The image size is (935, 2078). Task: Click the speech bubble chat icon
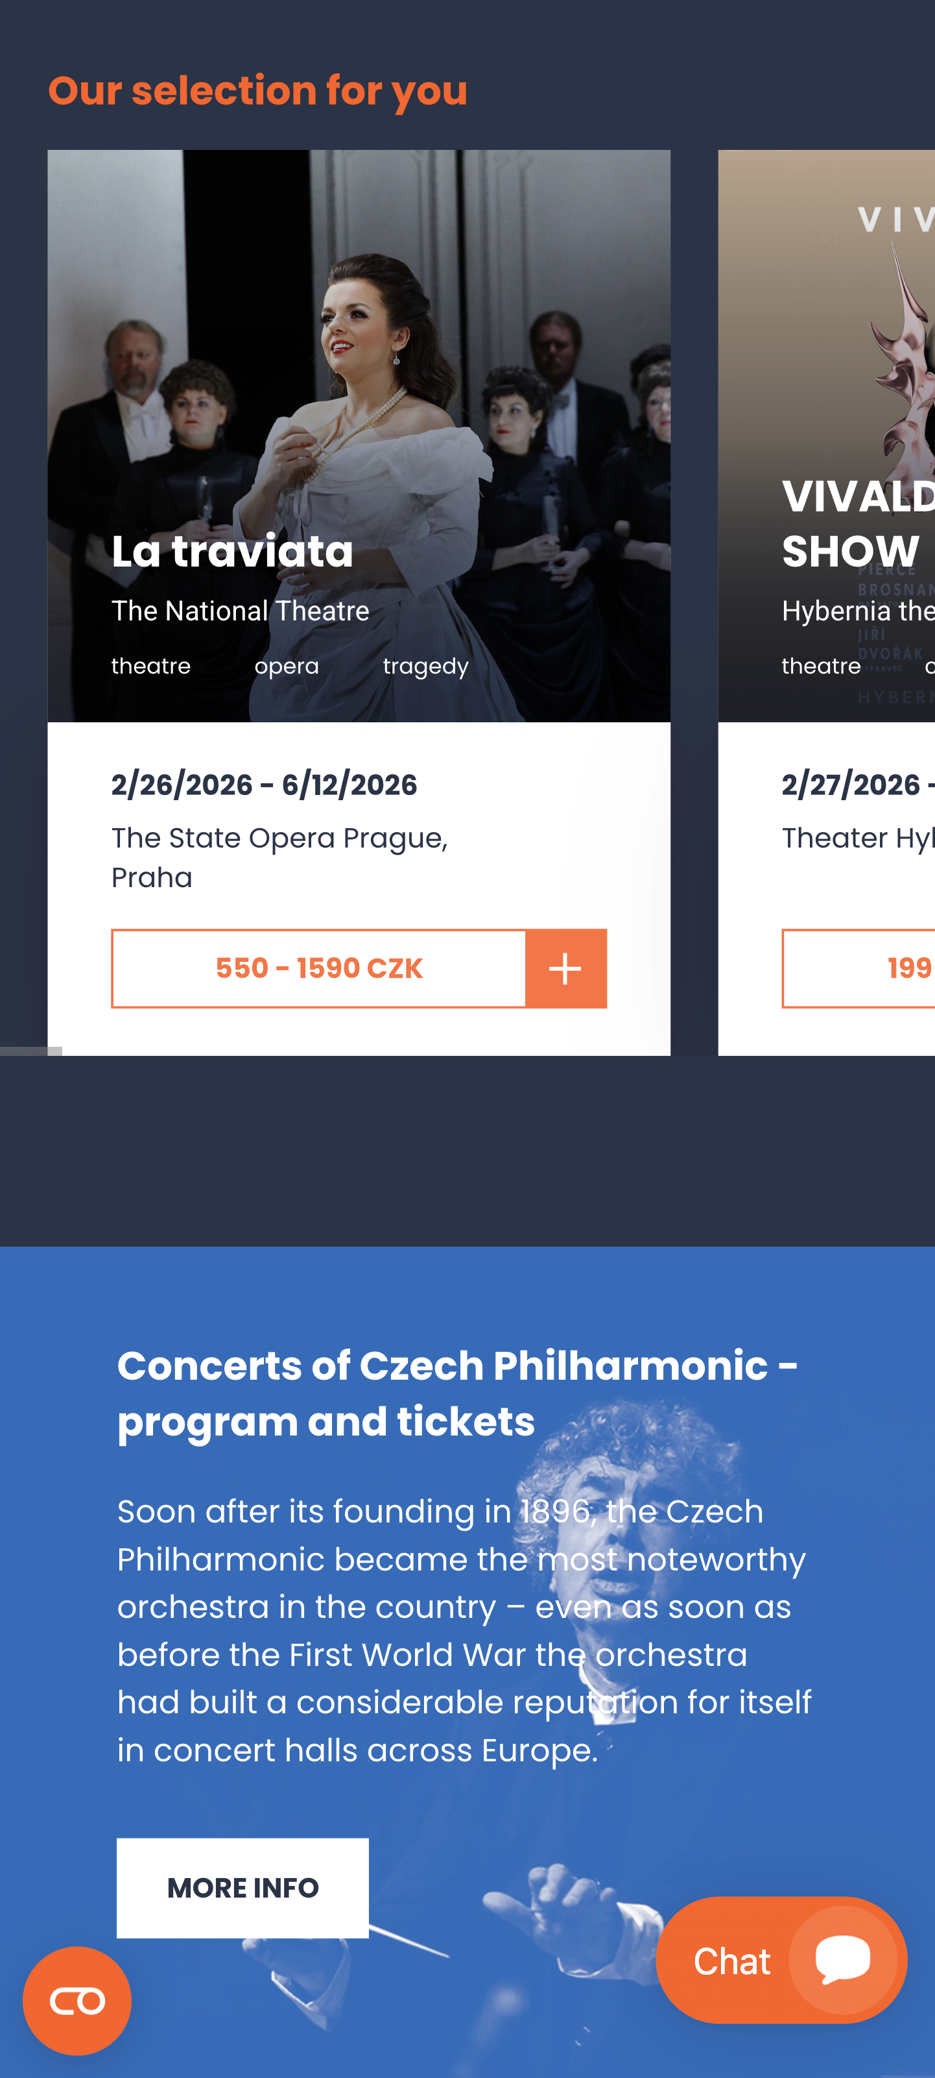(842, 1958)
